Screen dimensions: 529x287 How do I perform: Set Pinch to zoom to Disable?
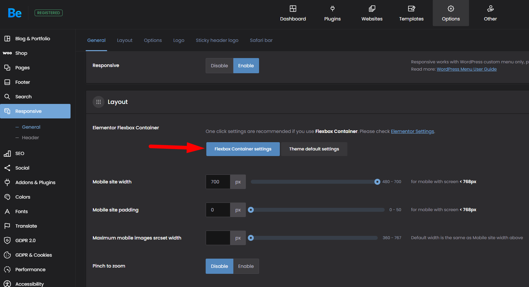[220, 266]
